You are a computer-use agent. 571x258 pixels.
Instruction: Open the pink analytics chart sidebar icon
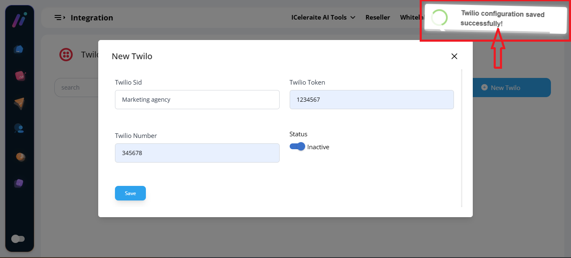[20, 76]
